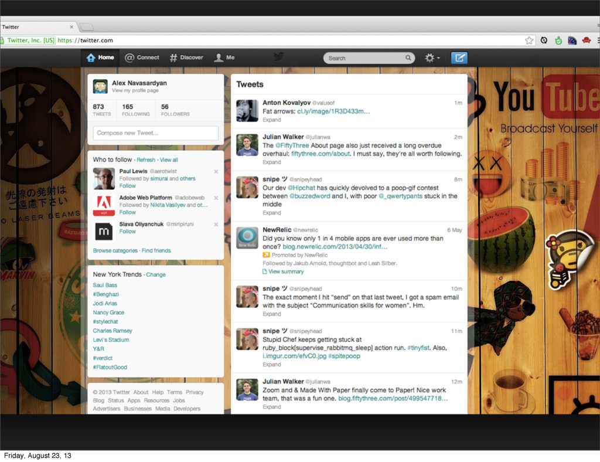Open Find friends link

[156, 250]
